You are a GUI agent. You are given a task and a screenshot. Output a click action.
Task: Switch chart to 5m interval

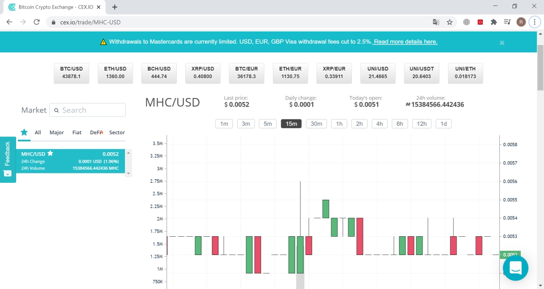tap(268, 124)
